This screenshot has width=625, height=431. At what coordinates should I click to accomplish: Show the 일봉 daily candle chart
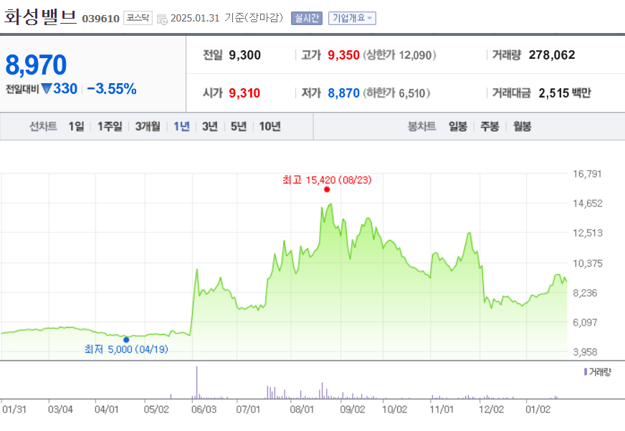(457, 126)
